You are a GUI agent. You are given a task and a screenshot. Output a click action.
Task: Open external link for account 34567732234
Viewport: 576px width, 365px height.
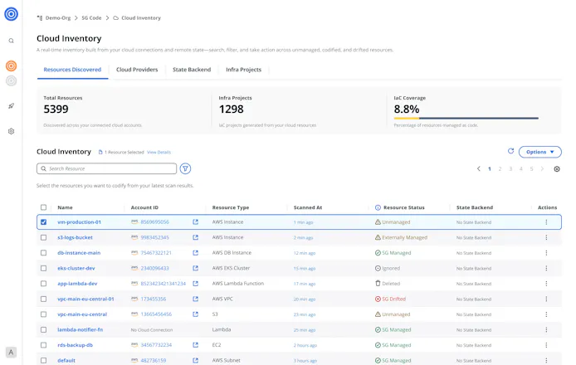coord(195,345)
